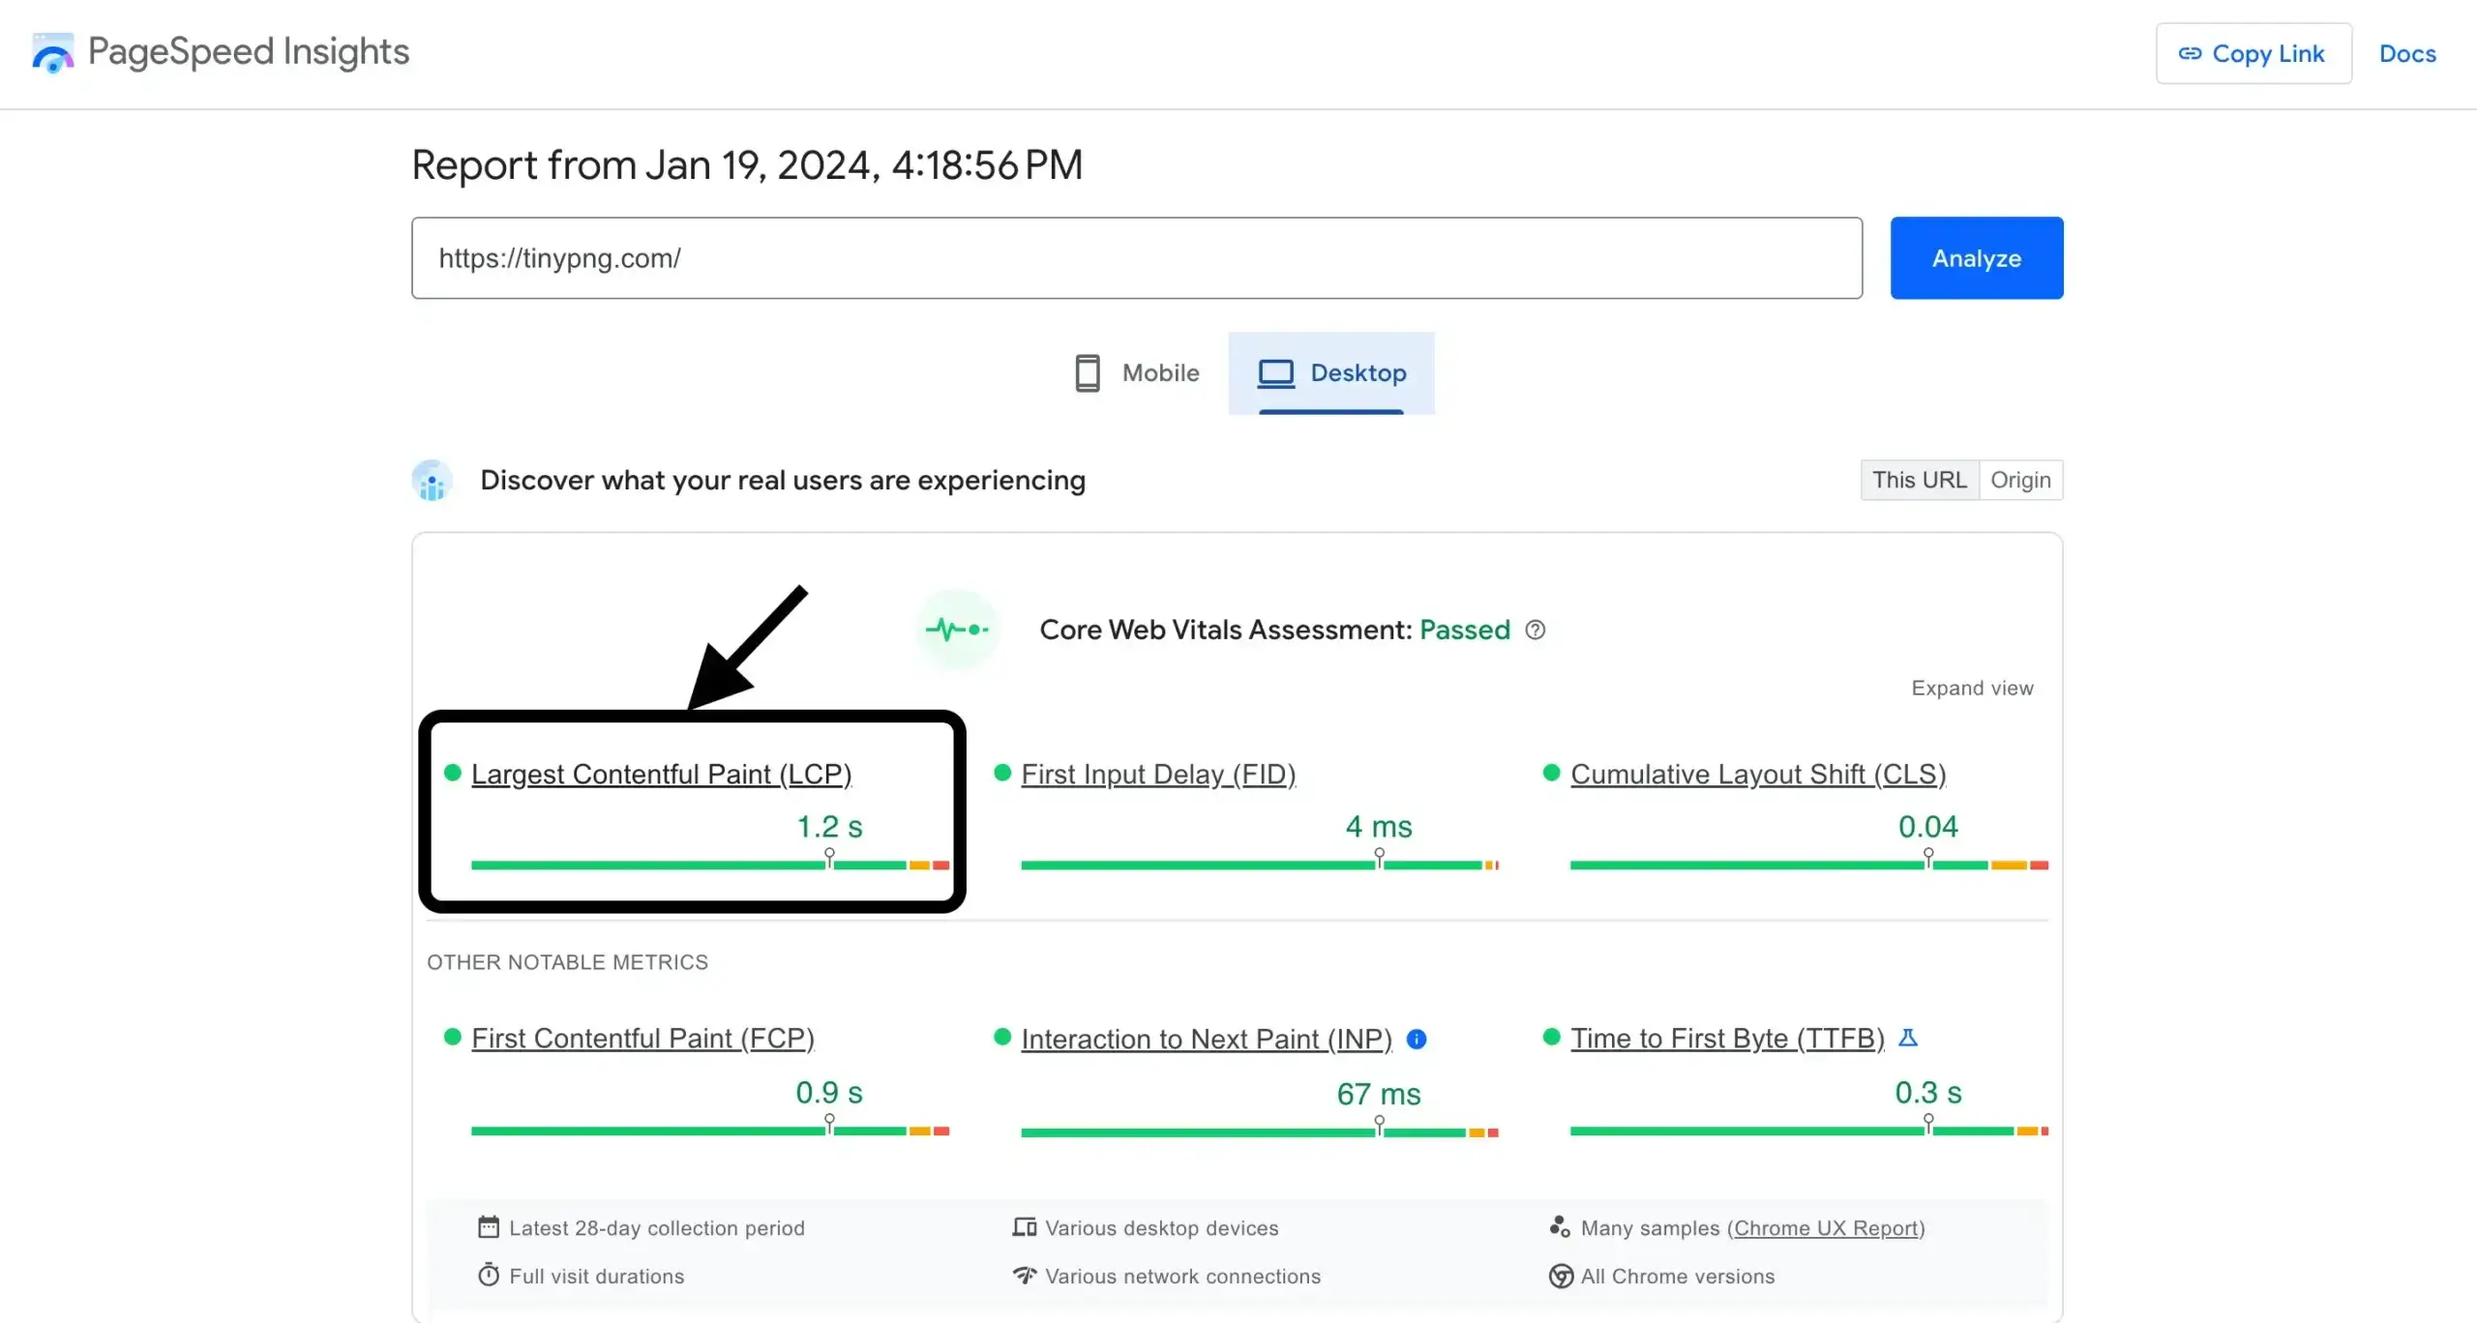Select the Desktop tab
Image resolution: width=2477 pixels, height=1323 pixels.
[1331, 373]
